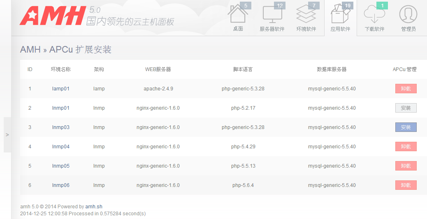Click AMH in the breadcrumb title
This screenshot has width=427, height=219.
(x=30, y=50)
